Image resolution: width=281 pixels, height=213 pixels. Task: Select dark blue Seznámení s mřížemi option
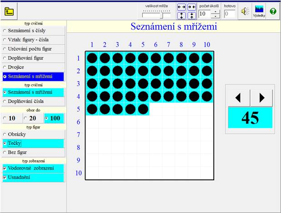point(33,76)
